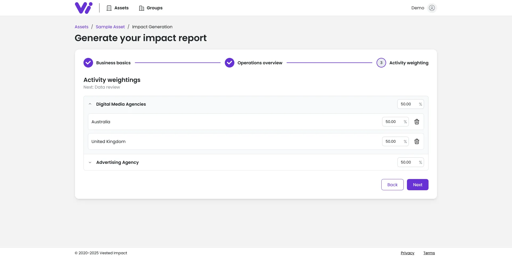The width and height of the screenshot is (512, 258).
Task: Open the Groups menu item
Action: click(x=155, y=8)
